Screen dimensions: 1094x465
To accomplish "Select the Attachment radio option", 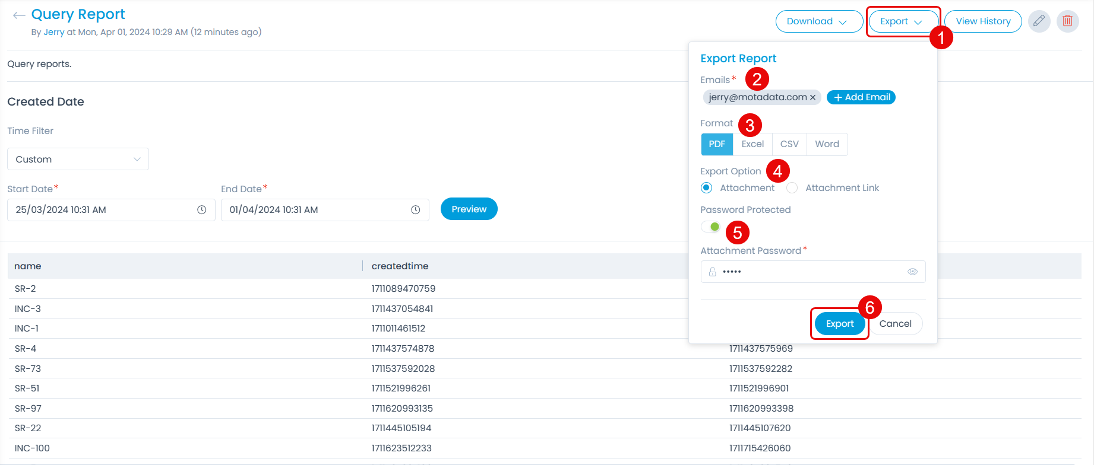I will pyautogui.click(x=706, y=188).
